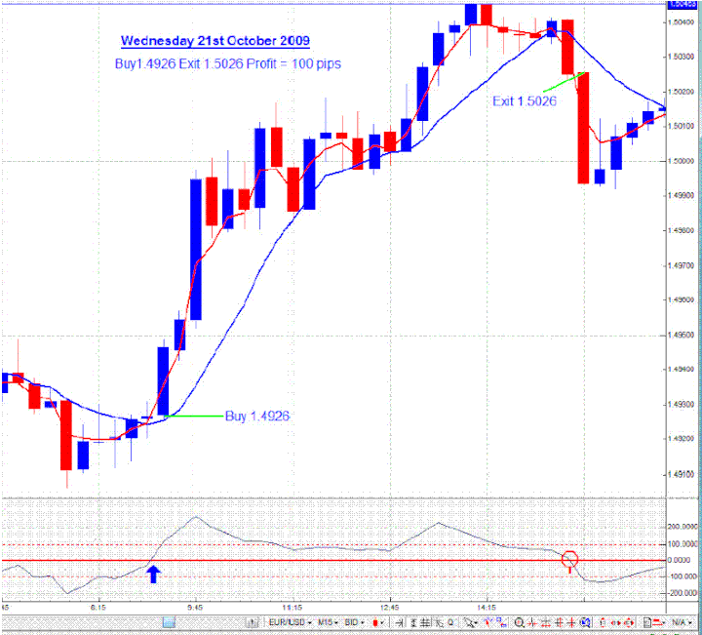Select the 'Wednesday 21st October 2009' title text

click(x=215, y=41)
